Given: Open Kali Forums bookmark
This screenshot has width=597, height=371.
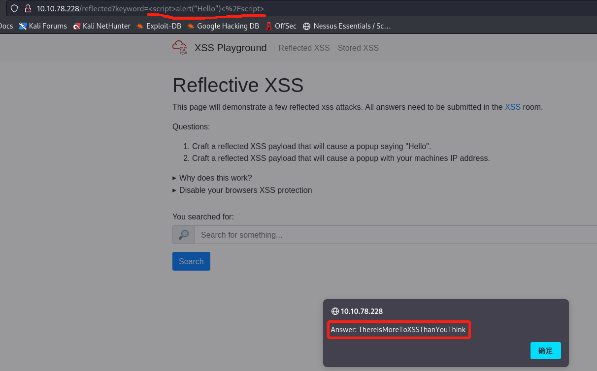Looking at the screenshot, I should tap(43, 26).
